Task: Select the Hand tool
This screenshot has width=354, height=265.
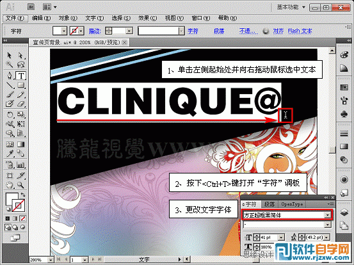Action: pos(9,185)
